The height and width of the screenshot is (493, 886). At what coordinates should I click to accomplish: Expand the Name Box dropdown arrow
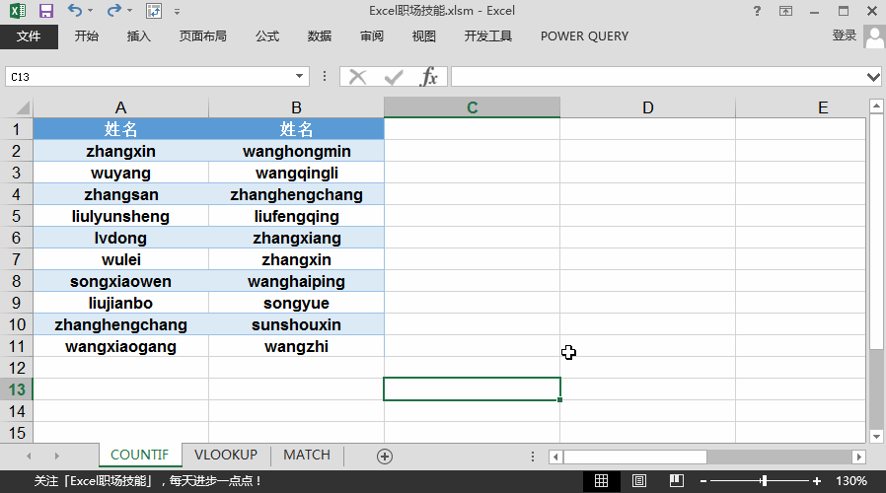click(299, 76)
